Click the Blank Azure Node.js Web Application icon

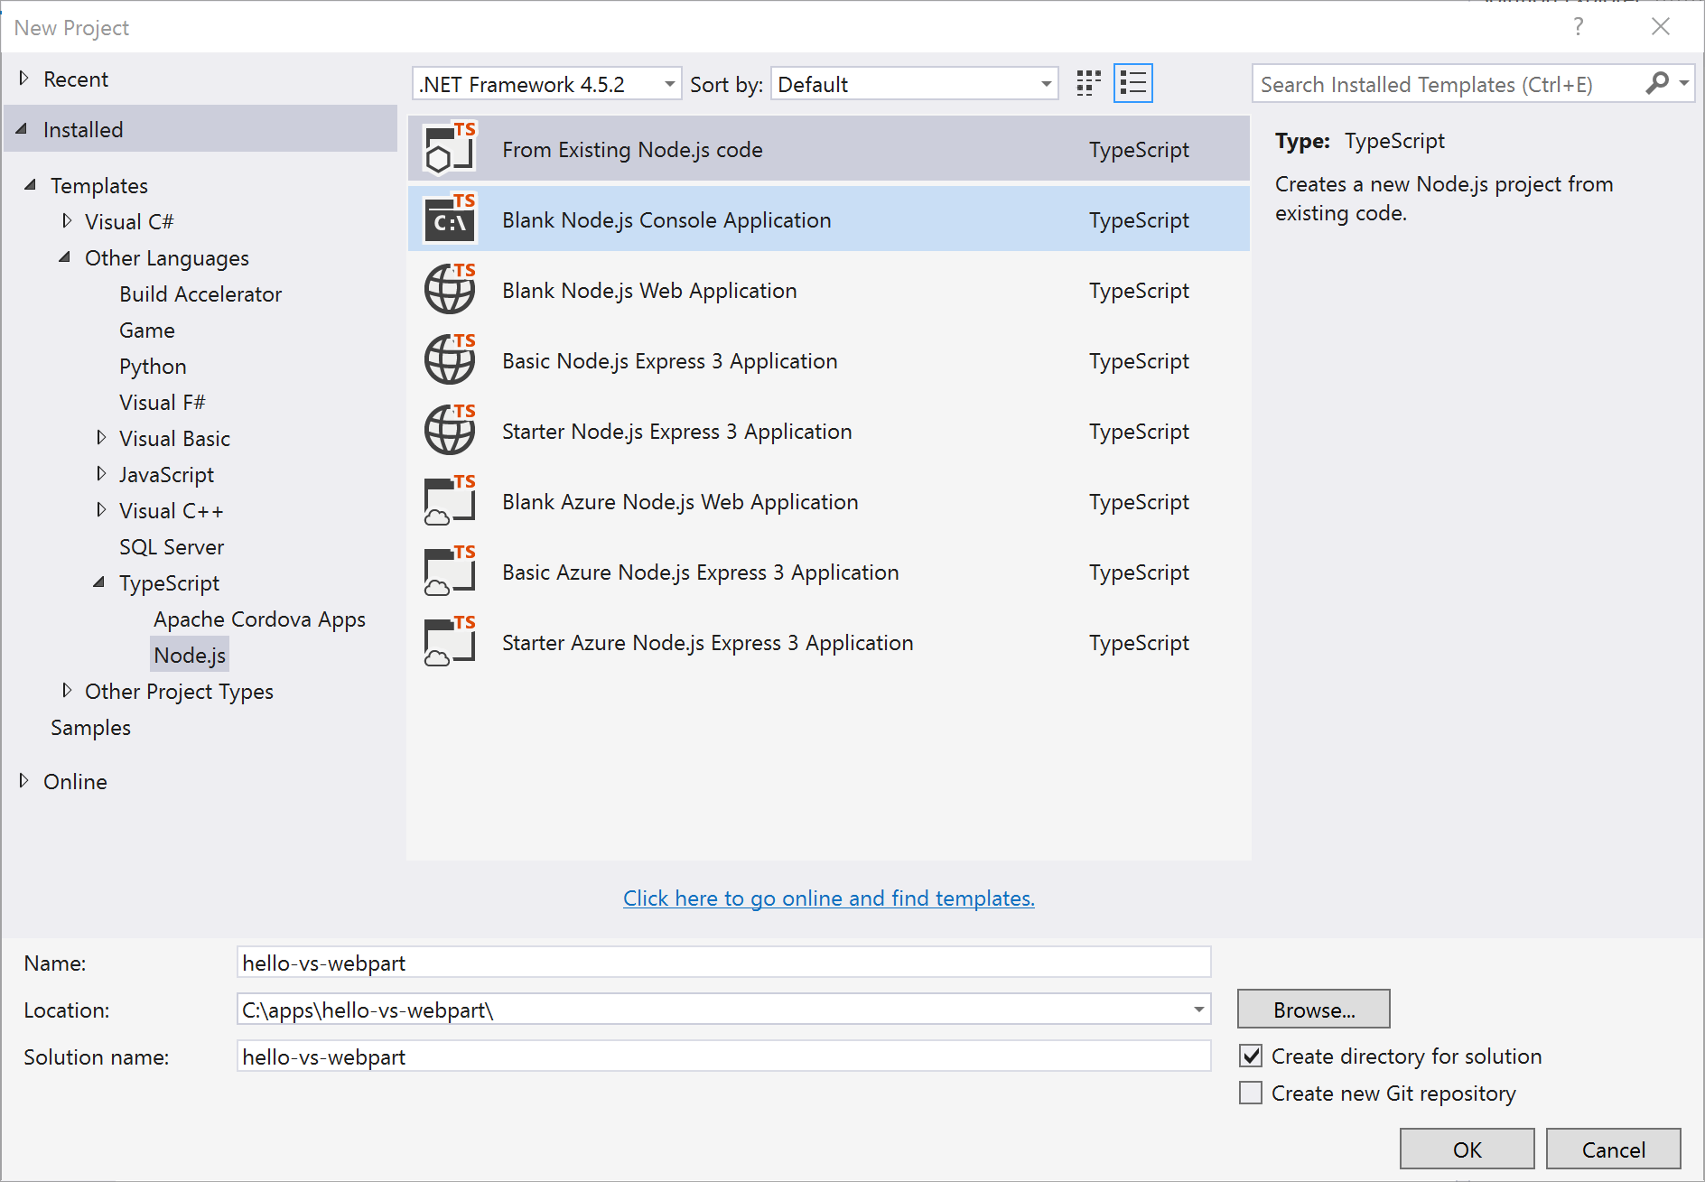[450, 500]
